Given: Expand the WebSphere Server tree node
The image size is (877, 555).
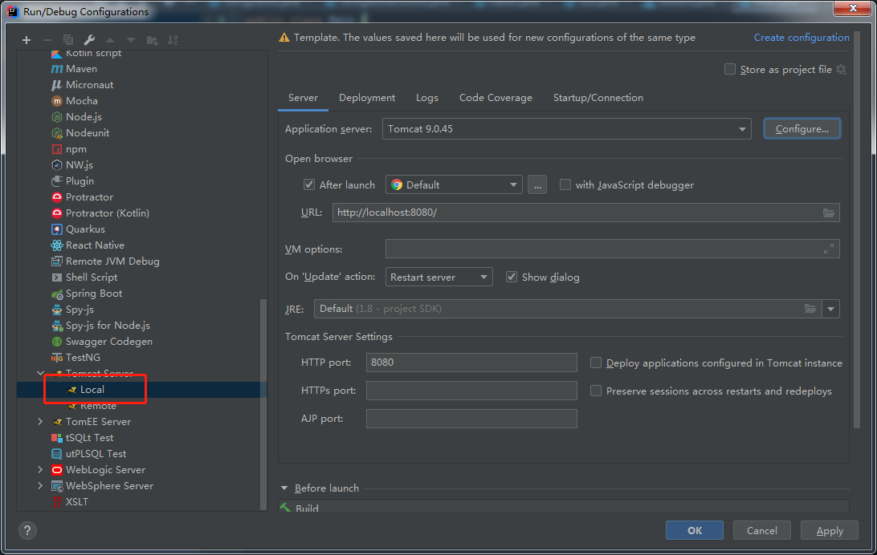Looking at the screenshot, I should pyautogui.click(x=40, y=486).
